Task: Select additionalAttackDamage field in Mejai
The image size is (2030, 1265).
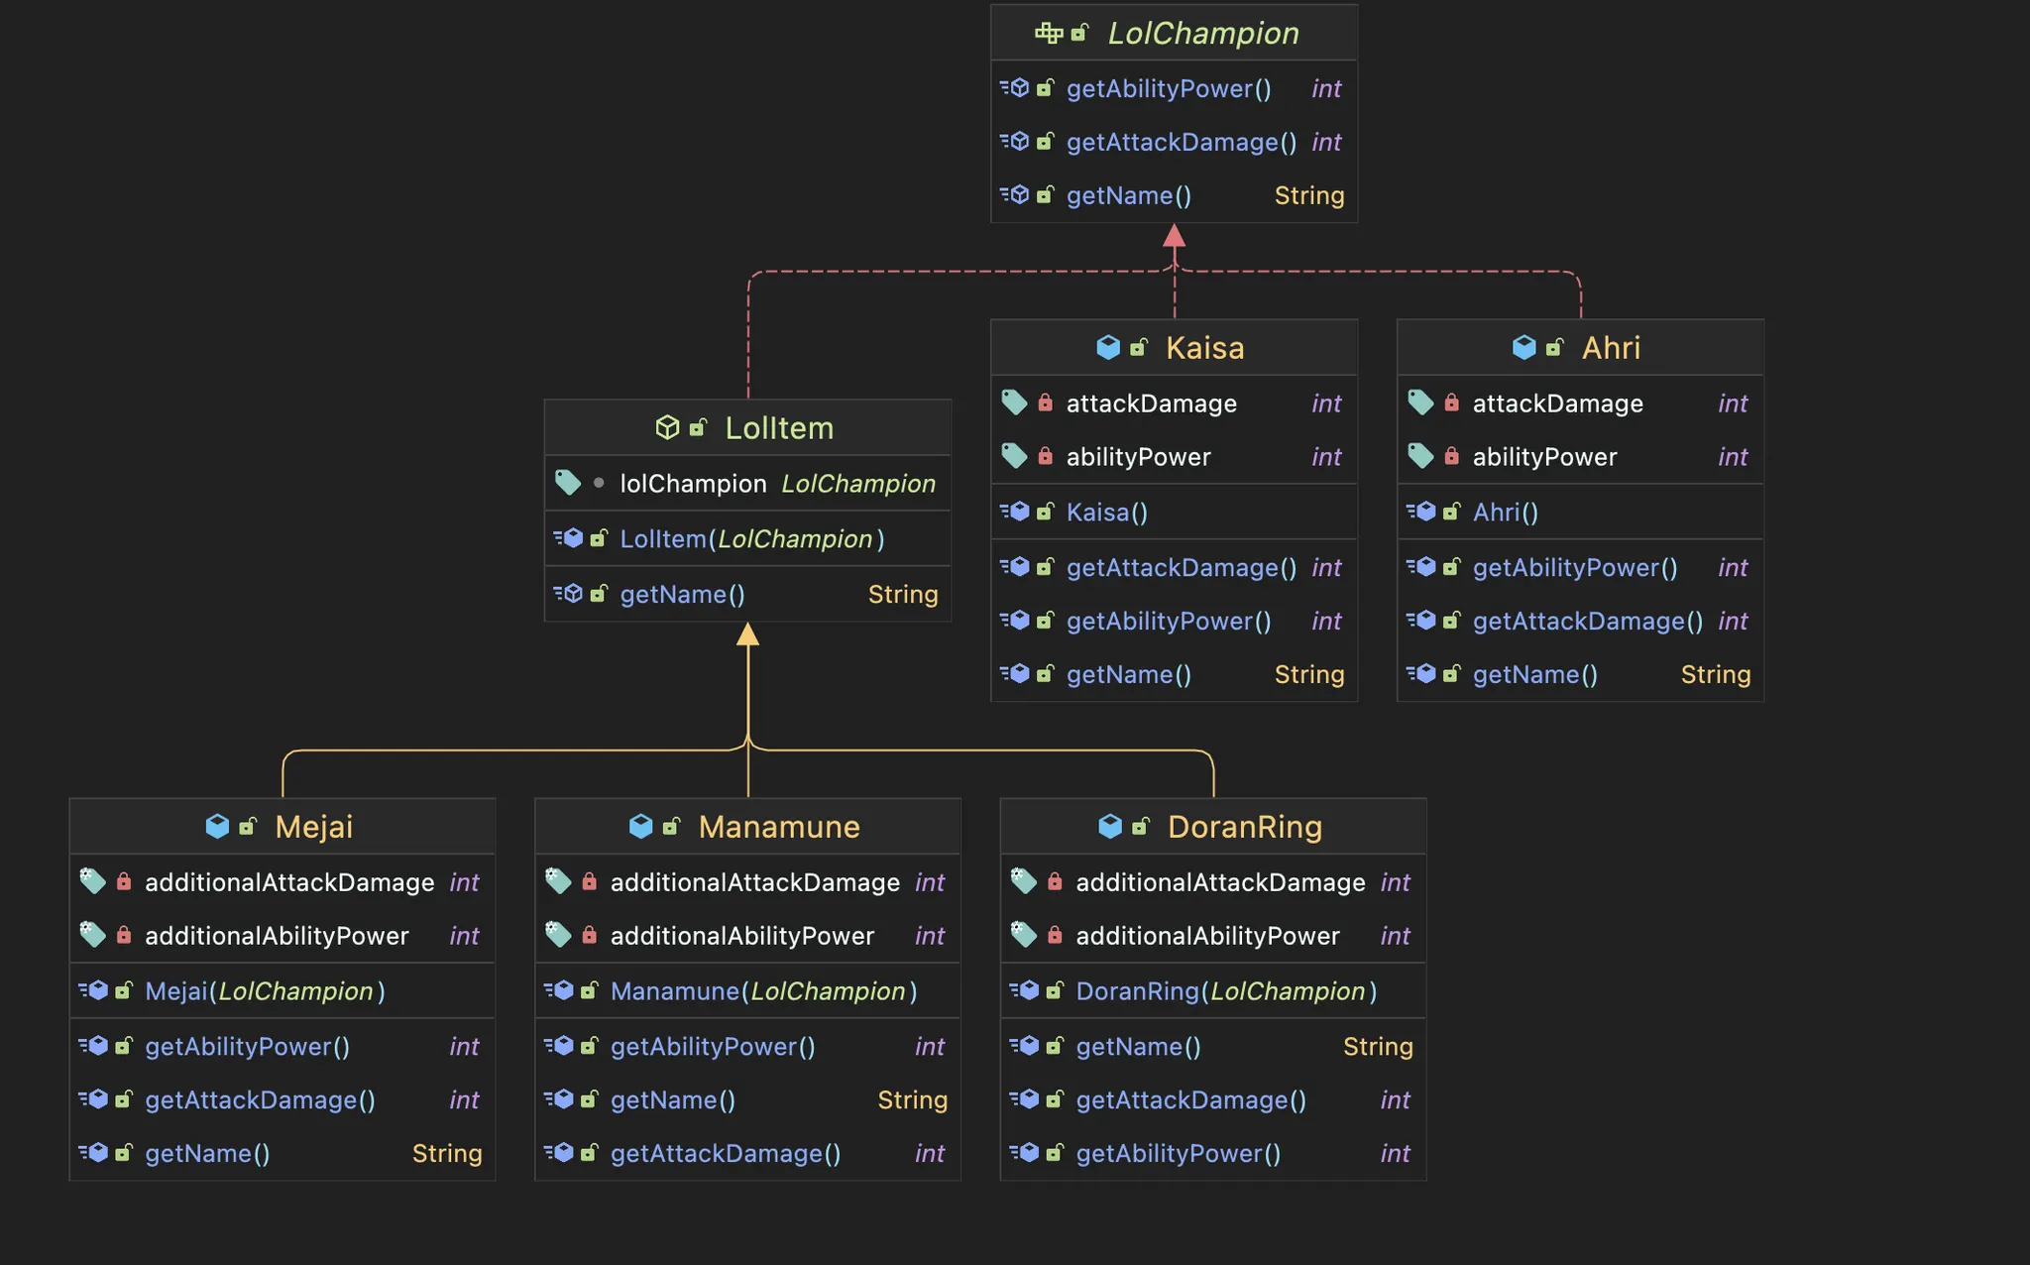Action: tap(289, 881)
